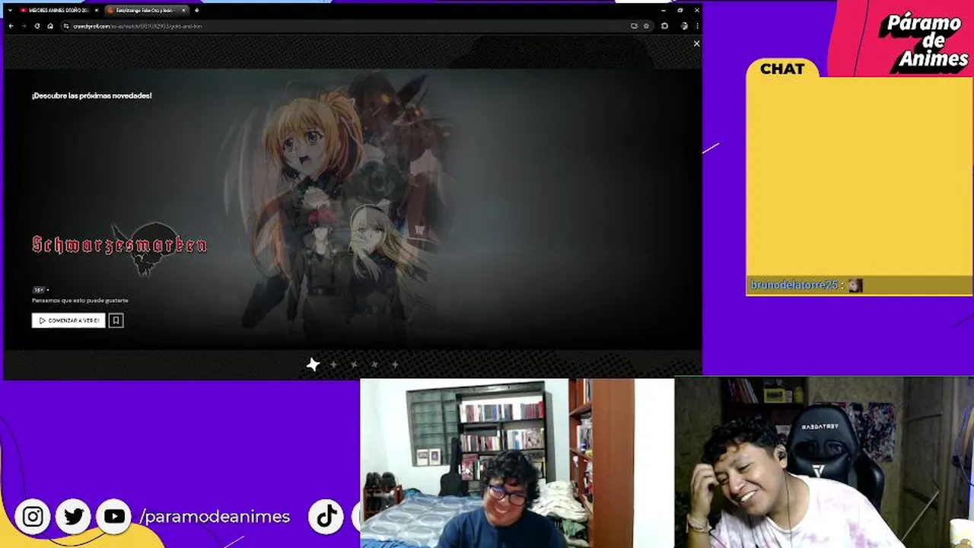
Task: Switch to the Crunchyroll Gold and Iron tab
Action: coord(145,10)
